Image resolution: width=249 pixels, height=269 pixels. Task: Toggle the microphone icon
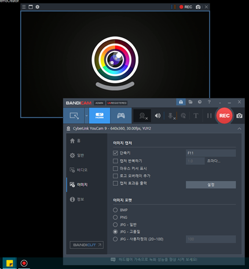171,116
